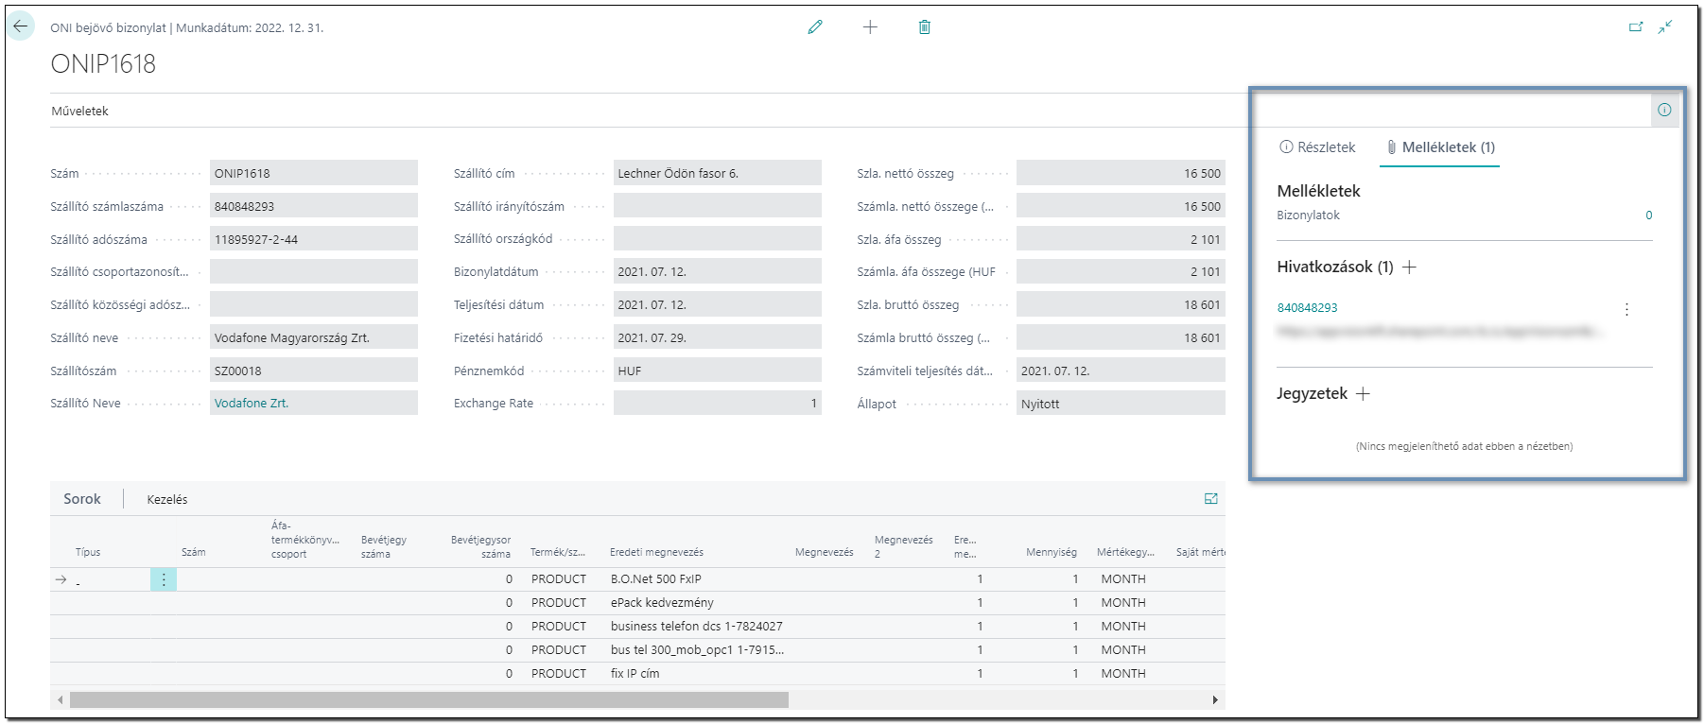
Task: Click the back arrow icon
Action: point(21,26)
